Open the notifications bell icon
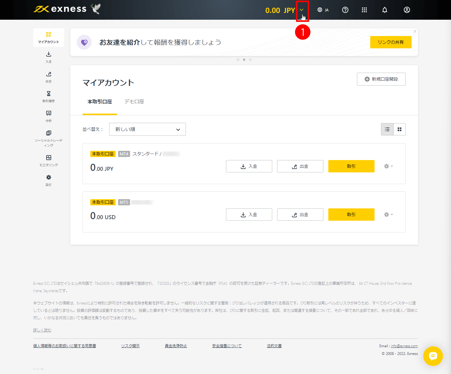This screenshot has width=451, height=374. pos(384,10)
